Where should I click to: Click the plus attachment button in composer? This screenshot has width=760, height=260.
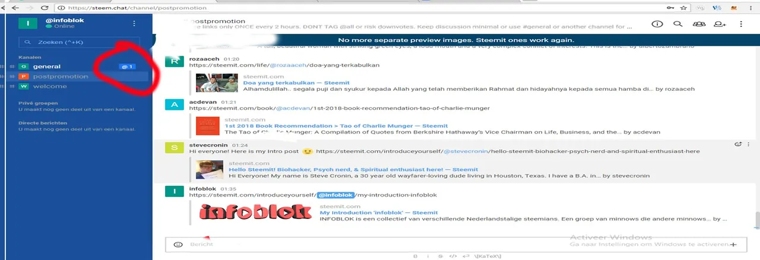(x=734, y=245)
